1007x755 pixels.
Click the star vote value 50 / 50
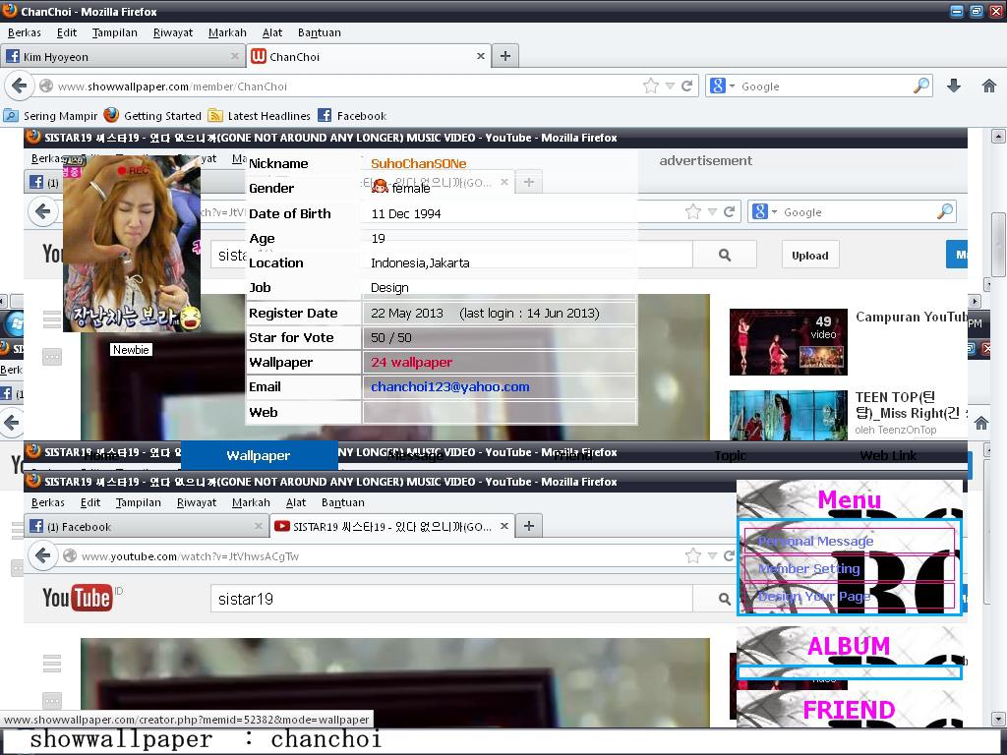coord(391,338)
